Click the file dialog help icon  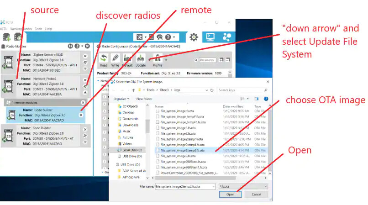tap(266, 99)
